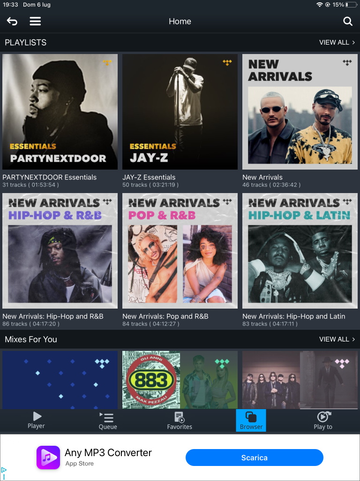
Task: Open the Favorites tab icon
Action: [180, 417]
